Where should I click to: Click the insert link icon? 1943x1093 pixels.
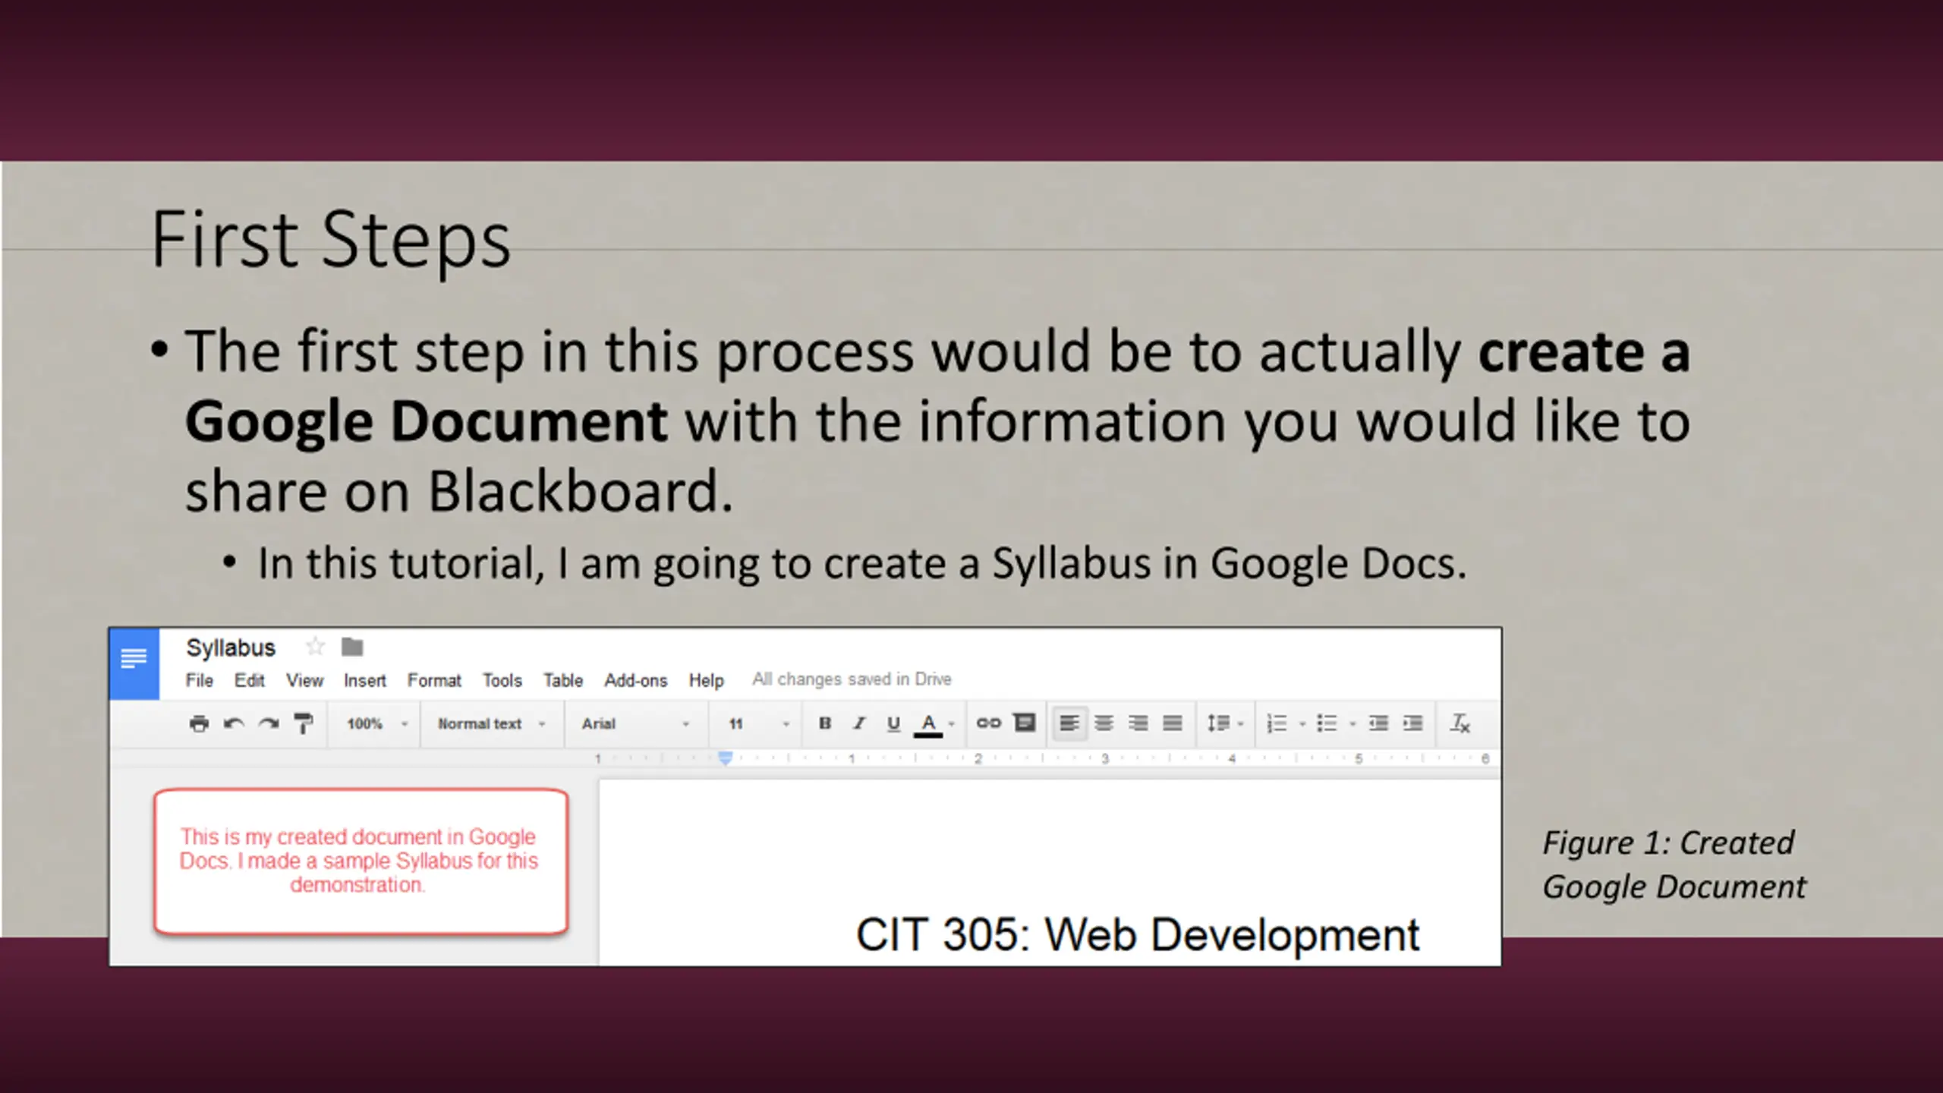(x=988, y=723)
